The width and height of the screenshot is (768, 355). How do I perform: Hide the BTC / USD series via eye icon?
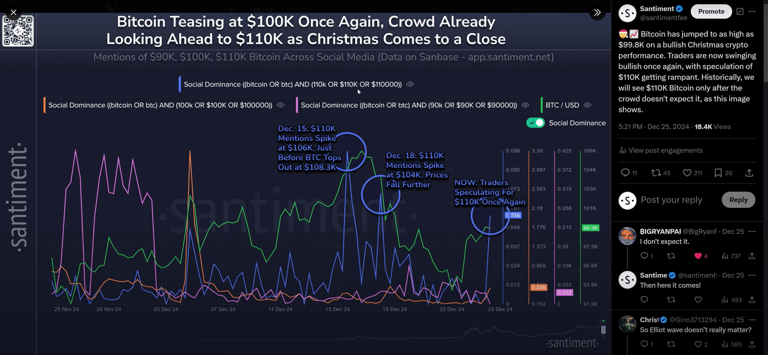coord(587,105)
